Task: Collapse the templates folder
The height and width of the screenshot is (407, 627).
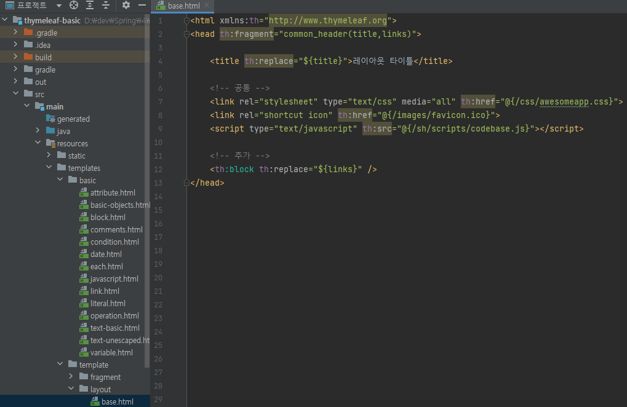Action: (49, 167)
